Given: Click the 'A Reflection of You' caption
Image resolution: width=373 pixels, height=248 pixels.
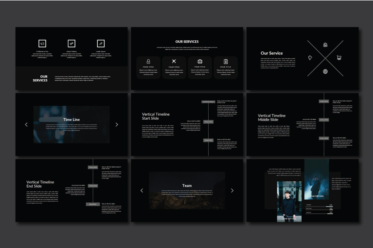Looking at the screenshot, I should point(42,51).
